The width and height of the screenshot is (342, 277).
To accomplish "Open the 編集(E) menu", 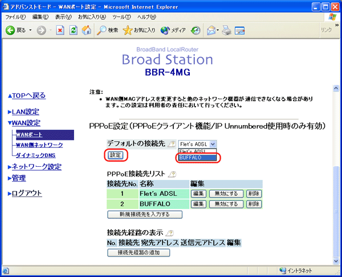I will (40, 17).
